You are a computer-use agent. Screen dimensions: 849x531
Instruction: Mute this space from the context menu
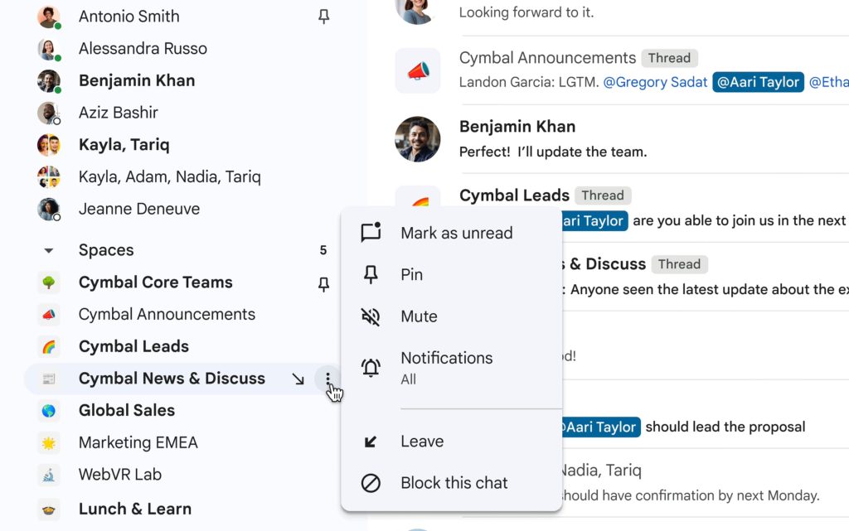point(419,316)
